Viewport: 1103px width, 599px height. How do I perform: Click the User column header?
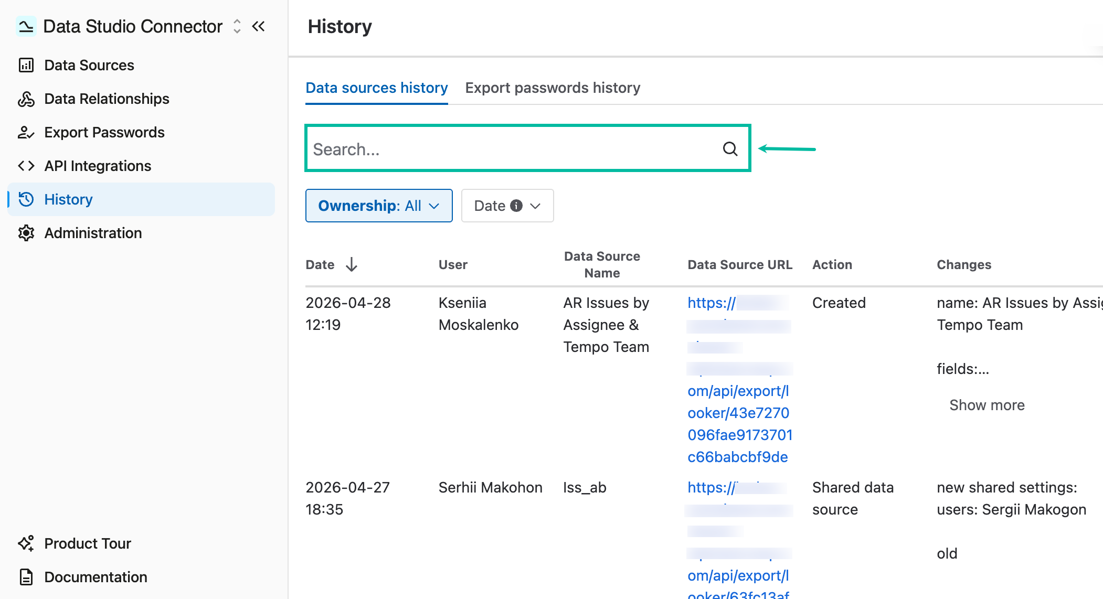[x=453, y=264]
